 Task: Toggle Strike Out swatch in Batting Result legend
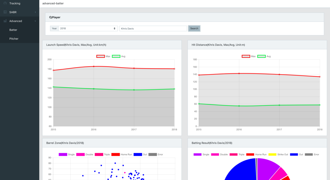pos(272,154)
